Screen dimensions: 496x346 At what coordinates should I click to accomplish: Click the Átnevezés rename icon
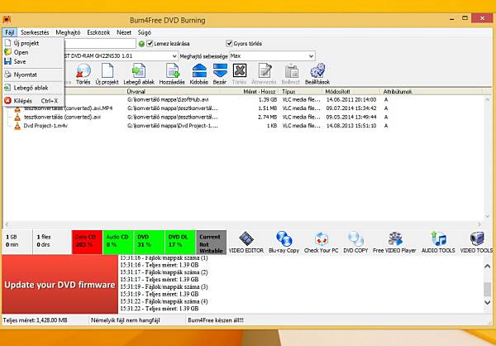point(265,71)
